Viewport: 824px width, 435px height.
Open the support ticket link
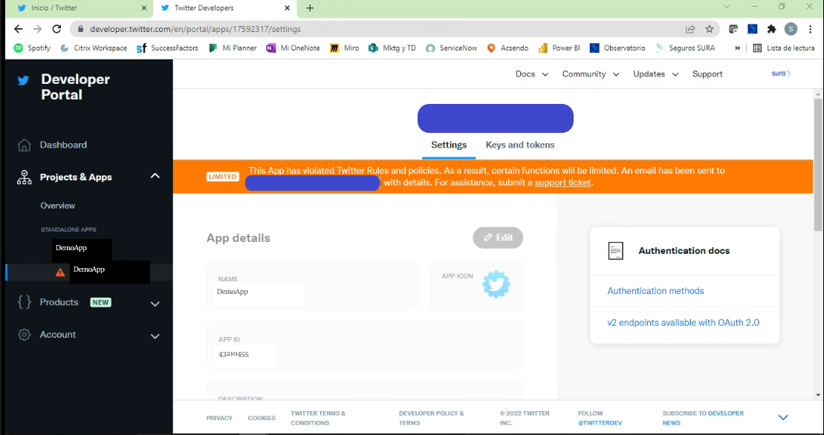tap(562, 183)
